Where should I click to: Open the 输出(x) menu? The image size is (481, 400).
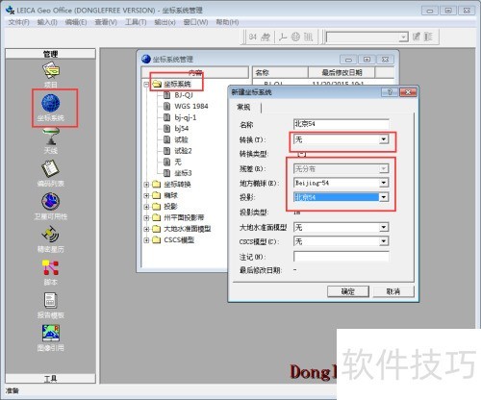[165, 22]
